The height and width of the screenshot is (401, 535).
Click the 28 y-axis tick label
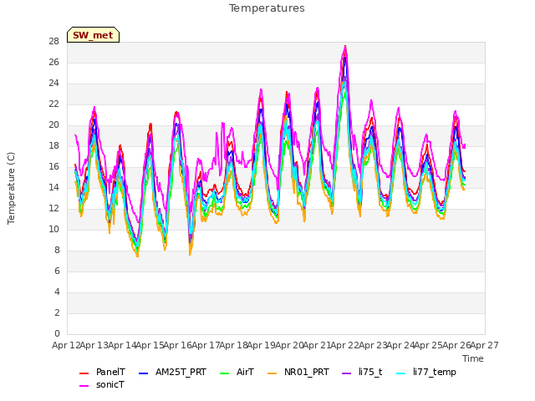pyautogui.click(x=53, y=42)
